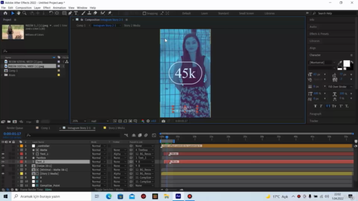Toggle faux bold in Character panel
Viewport: 358px width, 201px height.
click(315, 106)
